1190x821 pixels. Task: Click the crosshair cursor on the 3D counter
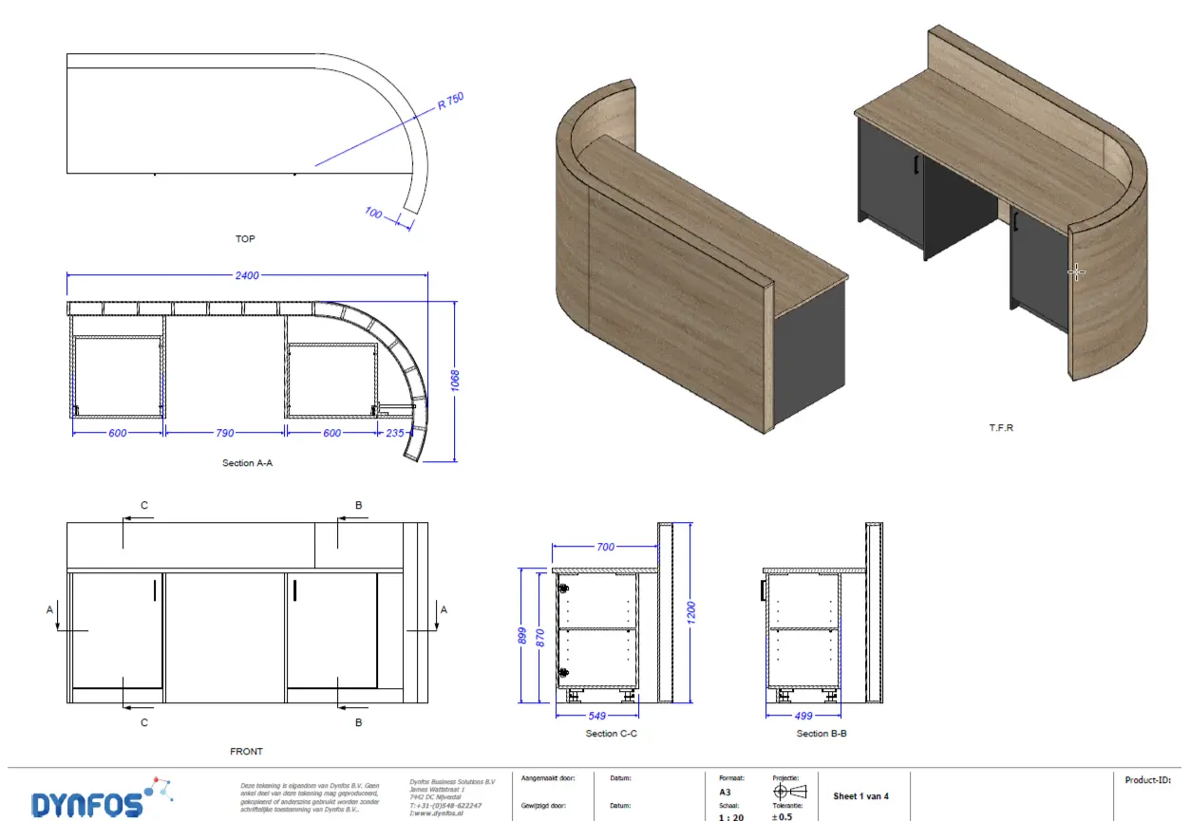(x=1075, y=272)
